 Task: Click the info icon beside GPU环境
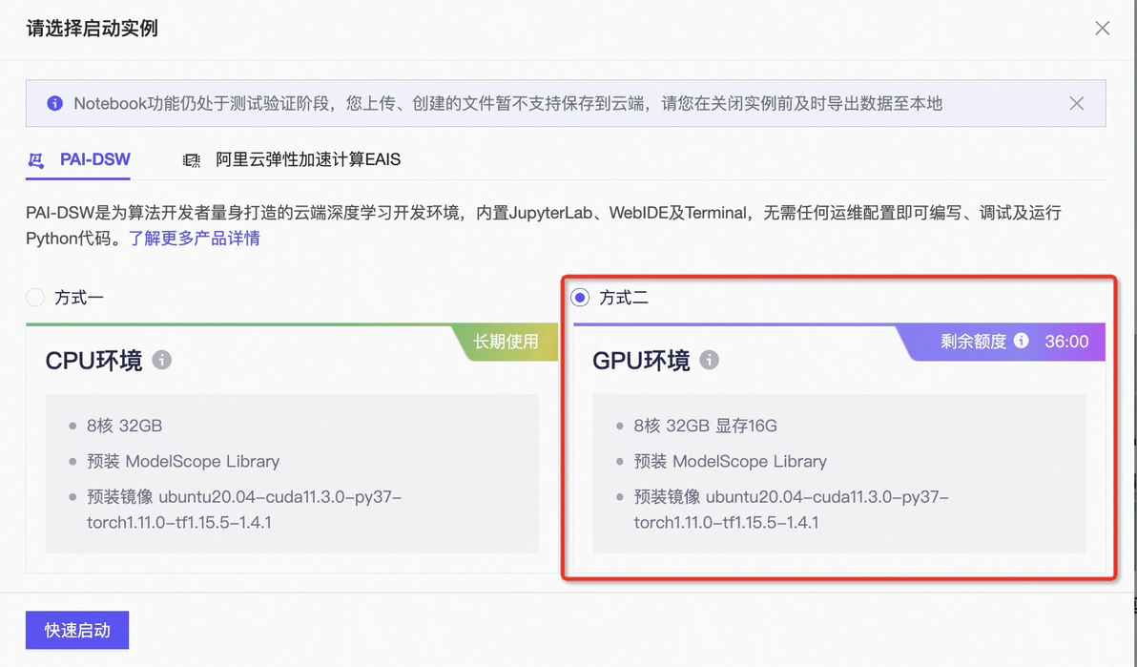[x=709, y=360]
